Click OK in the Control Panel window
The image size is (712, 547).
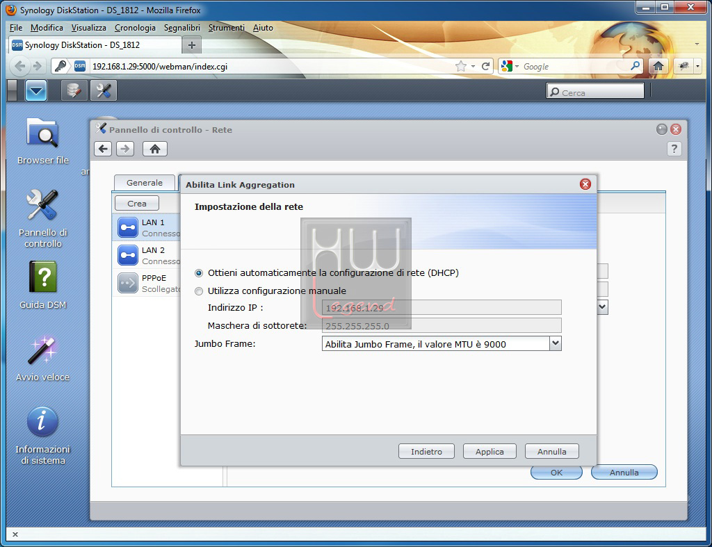click(x=556, y=472)
